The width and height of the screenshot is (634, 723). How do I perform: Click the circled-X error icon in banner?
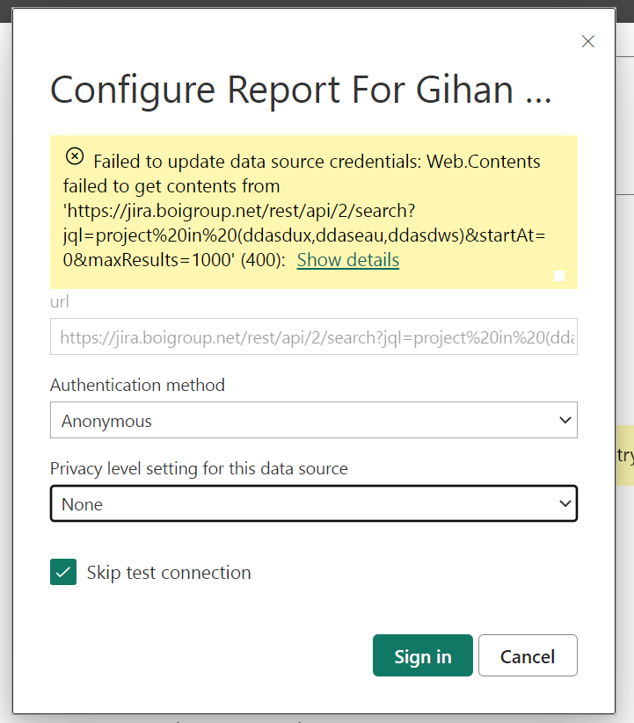(x=75, y=156)
